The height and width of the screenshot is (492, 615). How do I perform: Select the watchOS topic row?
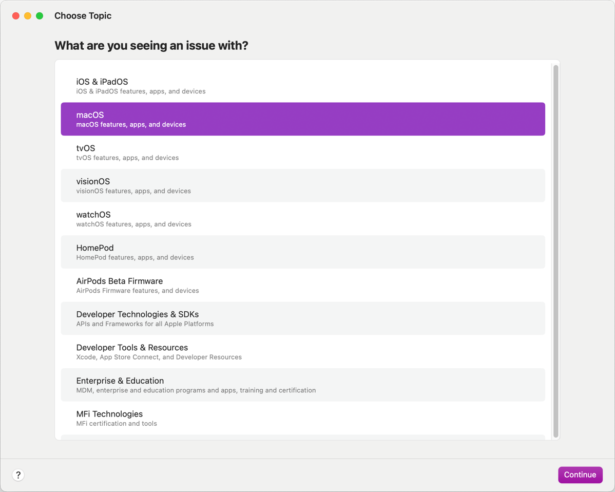pos(302,219)
